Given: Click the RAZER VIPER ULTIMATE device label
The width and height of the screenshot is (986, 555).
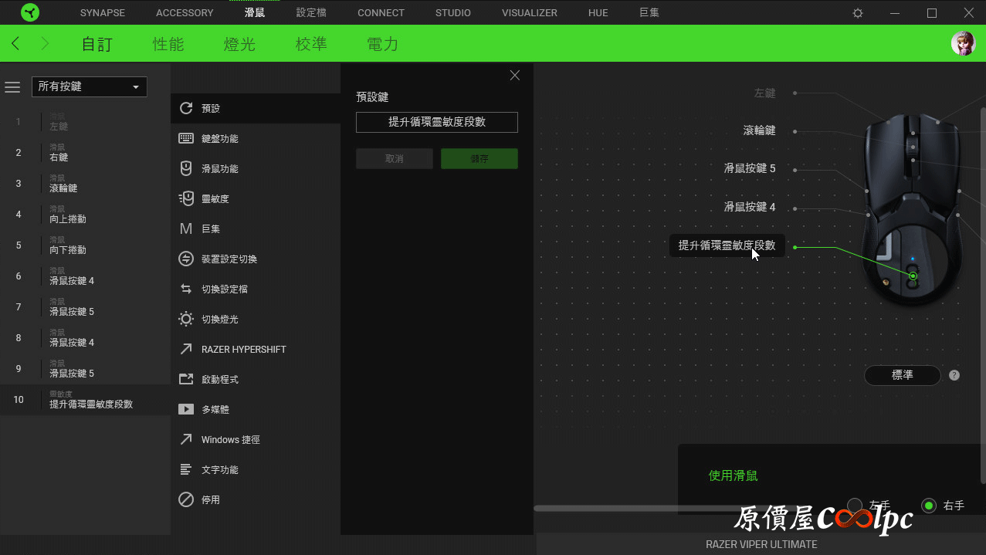Looking at the screenshot, I should [x=761, y=544].
